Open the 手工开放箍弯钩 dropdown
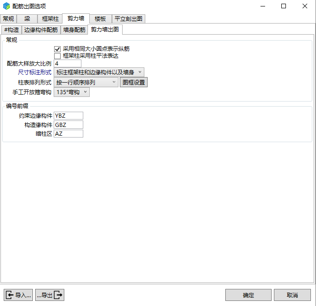This screenshot has height=306, width=316. coord(72,92)
